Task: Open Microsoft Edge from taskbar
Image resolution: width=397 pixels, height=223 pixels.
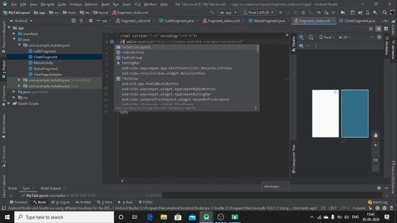Action: point(150,217)
